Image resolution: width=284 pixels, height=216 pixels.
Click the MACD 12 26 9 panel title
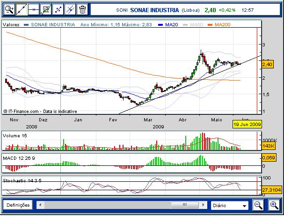pyautogui.click(x=19, y=158)
